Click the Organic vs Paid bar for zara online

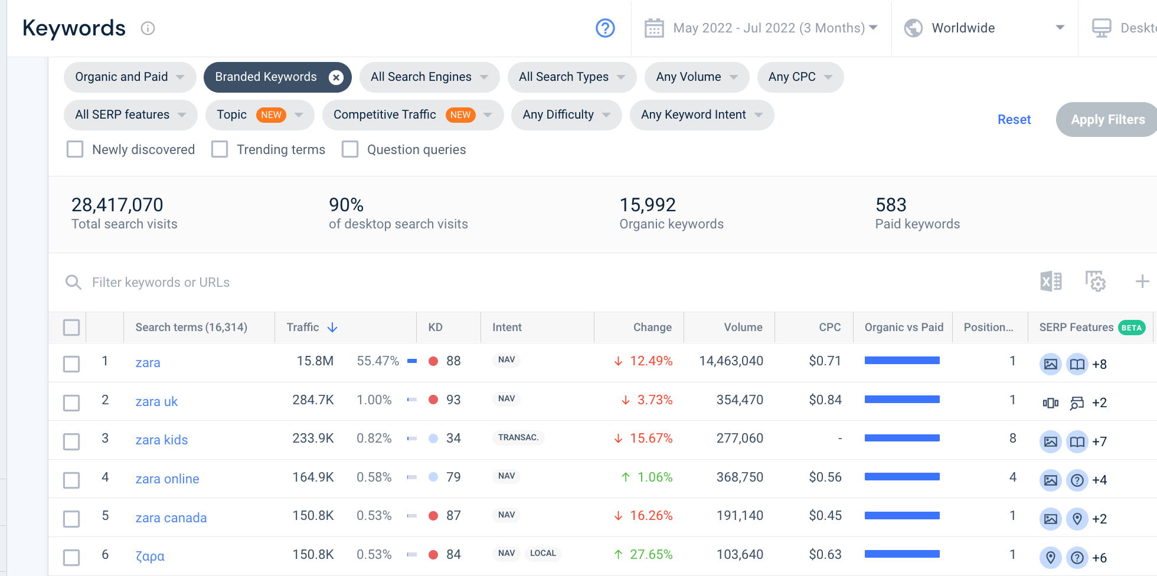tap(902, 477)
